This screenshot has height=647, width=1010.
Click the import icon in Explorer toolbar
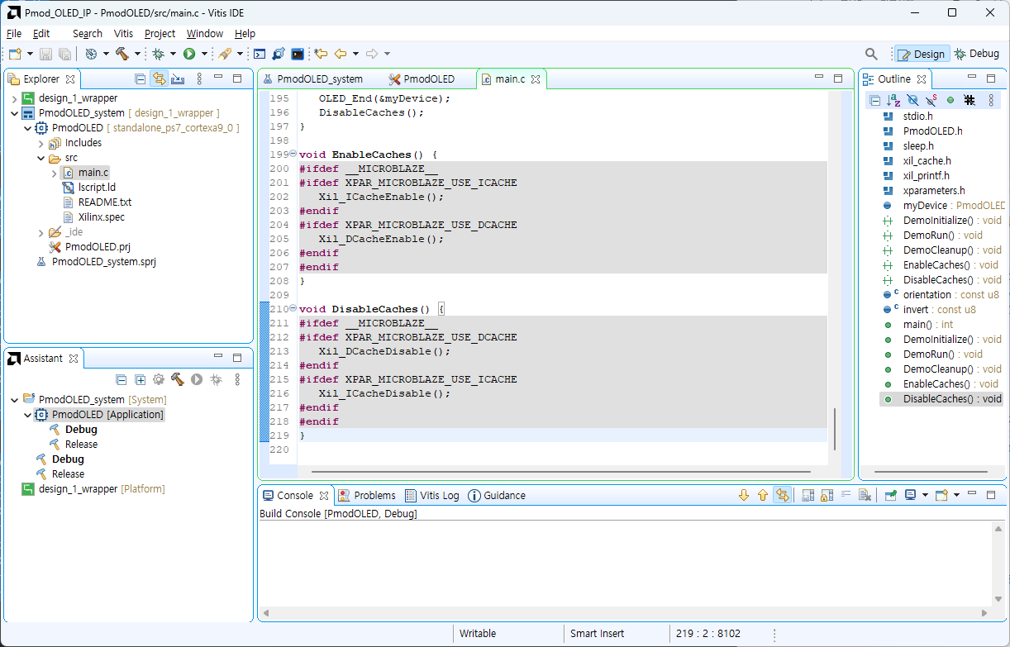tap(178, 79)
